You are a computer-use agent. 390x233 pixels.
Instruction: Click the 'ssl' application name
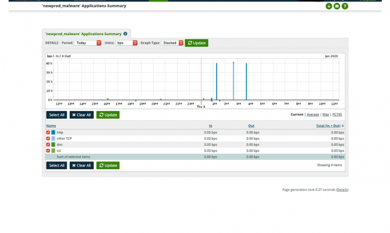point(59,151)
